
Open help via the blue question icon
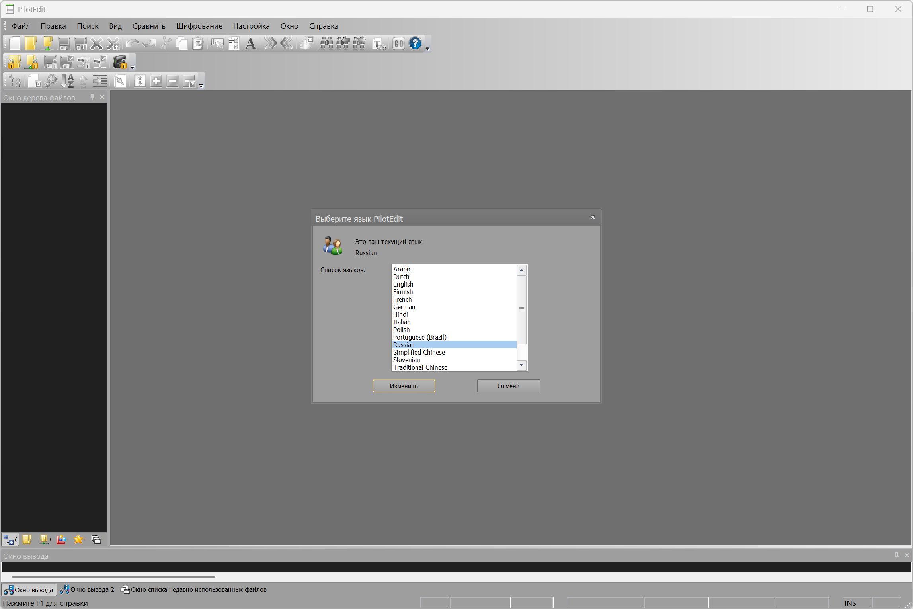pyautogui.click(x=416, y=43)
